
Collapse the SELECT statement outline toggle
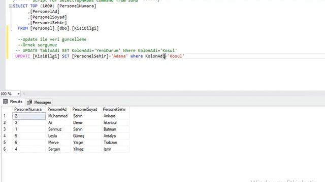[11, 6]
